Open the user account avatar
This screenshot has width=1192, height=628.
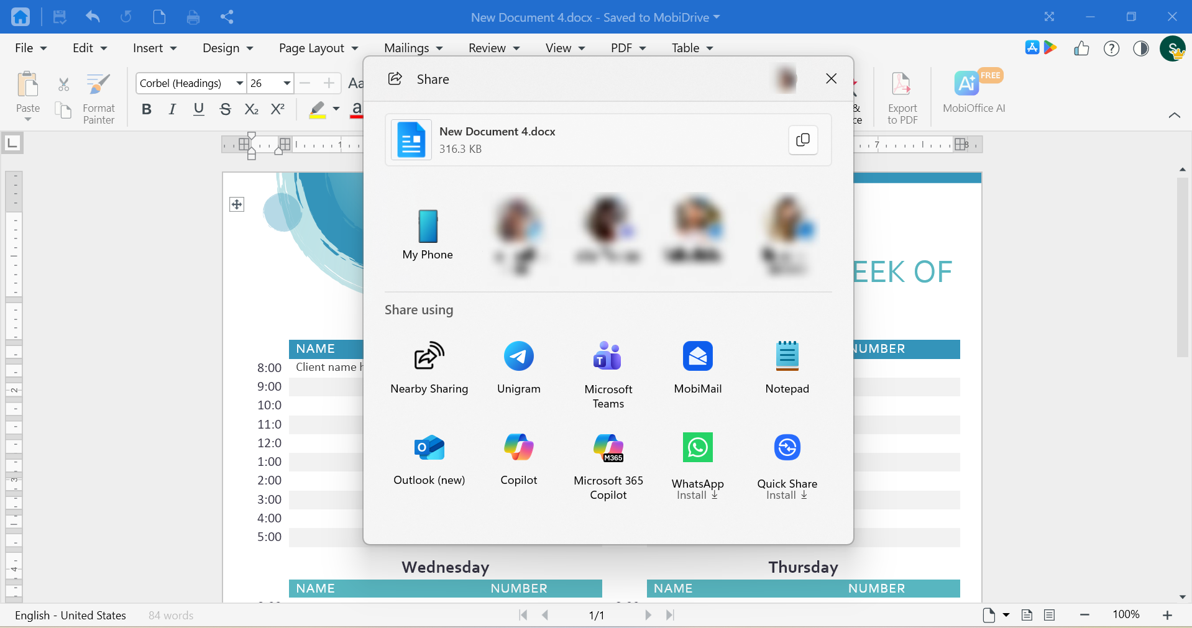pyautogui.click(x=1173, y=48)
